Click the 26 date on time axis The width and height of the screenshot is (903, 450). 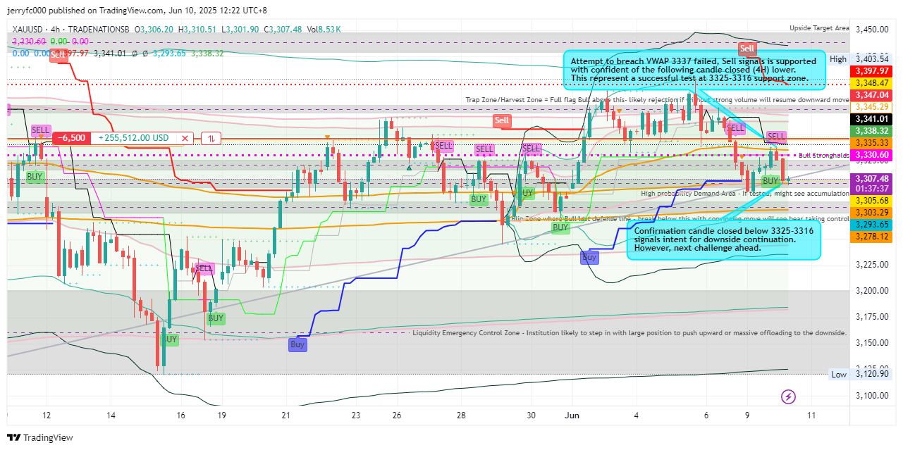tap(397, 415)
